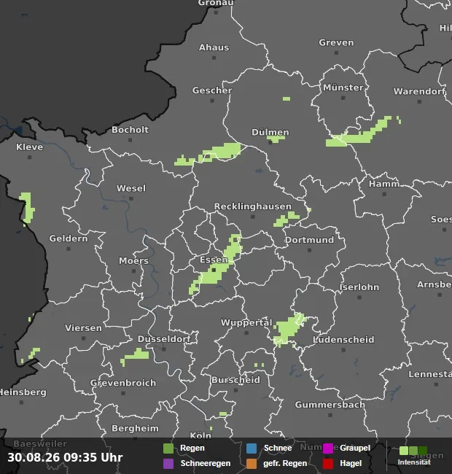Click the Münster city label

[343, 88]
